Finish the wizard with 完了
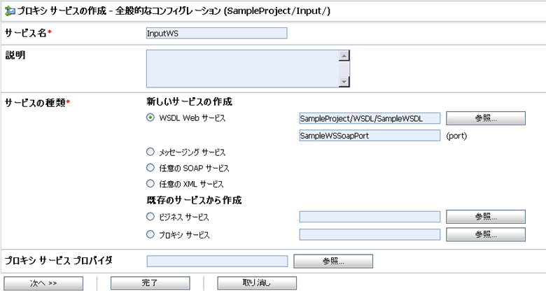546x293 pixels. pos(150,283)
